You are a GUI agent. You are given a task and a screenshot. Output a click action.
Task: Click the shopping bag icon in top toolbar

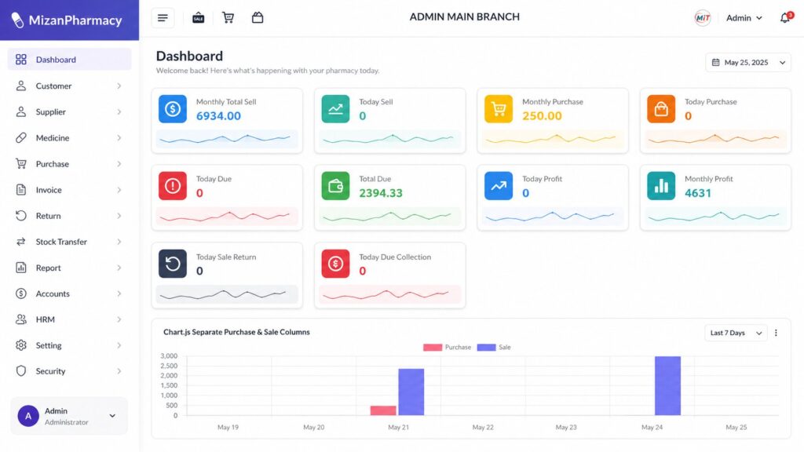click(258, 18)
